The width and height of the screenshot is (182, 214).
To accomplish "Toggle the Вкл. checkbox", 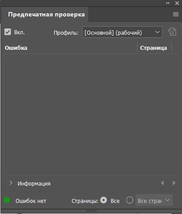I will 8,32.
